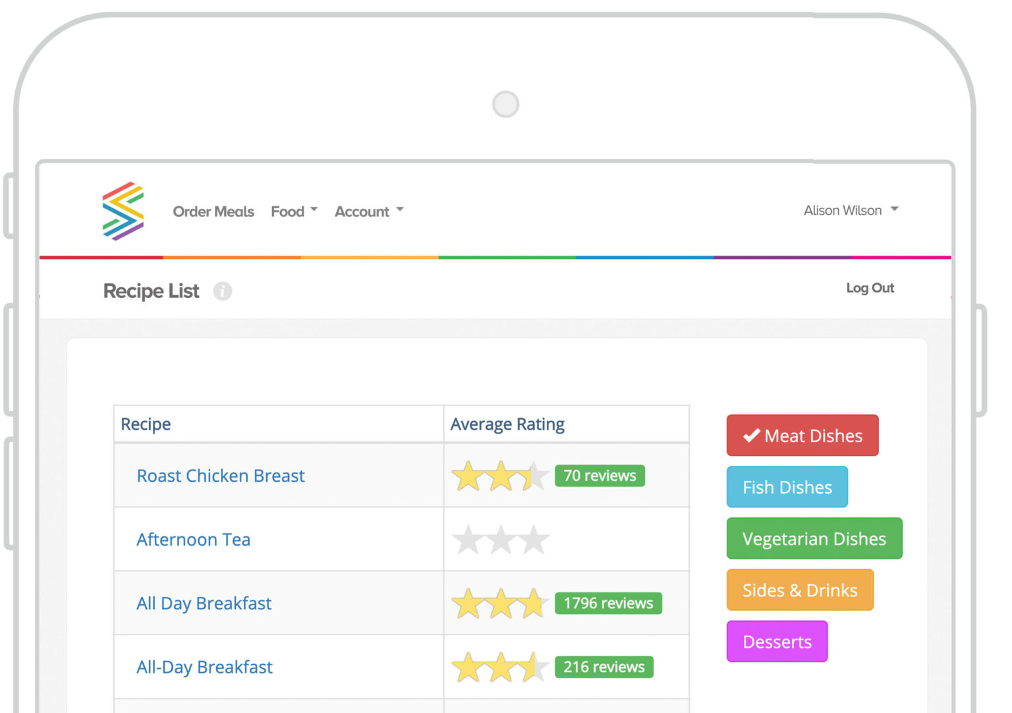Screen dimensions: 1012x713
Task: Select Order Meals in the navigation
Action: 213,212
